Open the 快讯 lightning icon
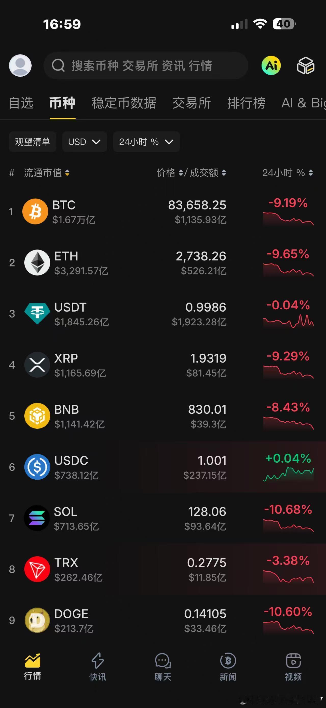This screenshot has height=708, width=326. coord(98,661)
